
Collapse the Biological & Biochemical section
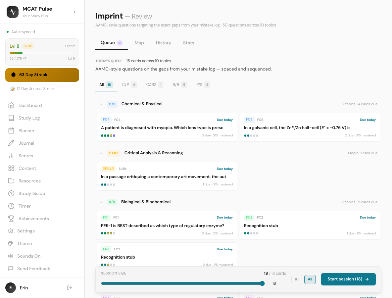pos(101,202)
